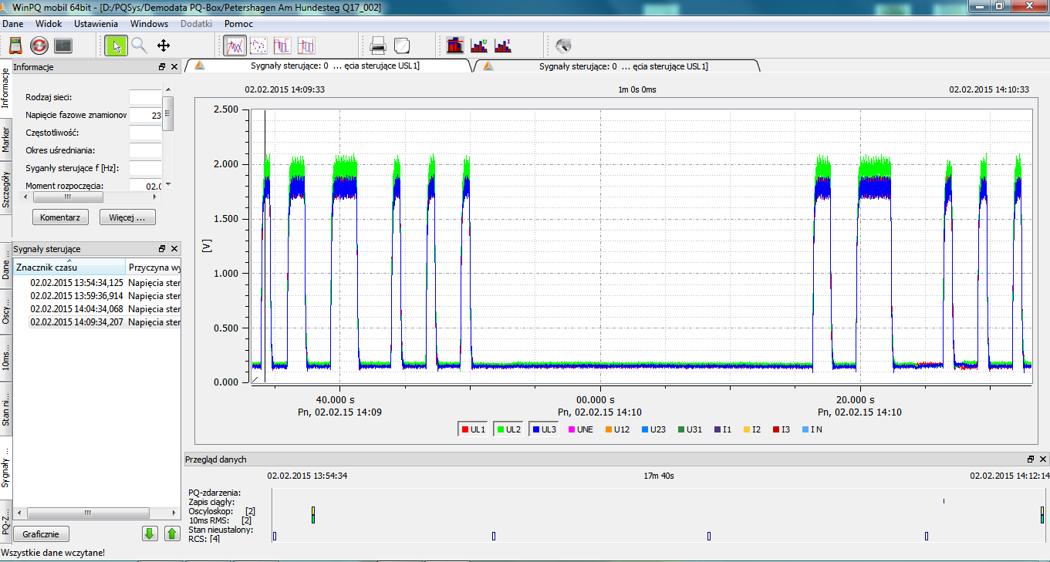Click the Komentarz button
The image size is (1050, 562).
click(60, 217)
